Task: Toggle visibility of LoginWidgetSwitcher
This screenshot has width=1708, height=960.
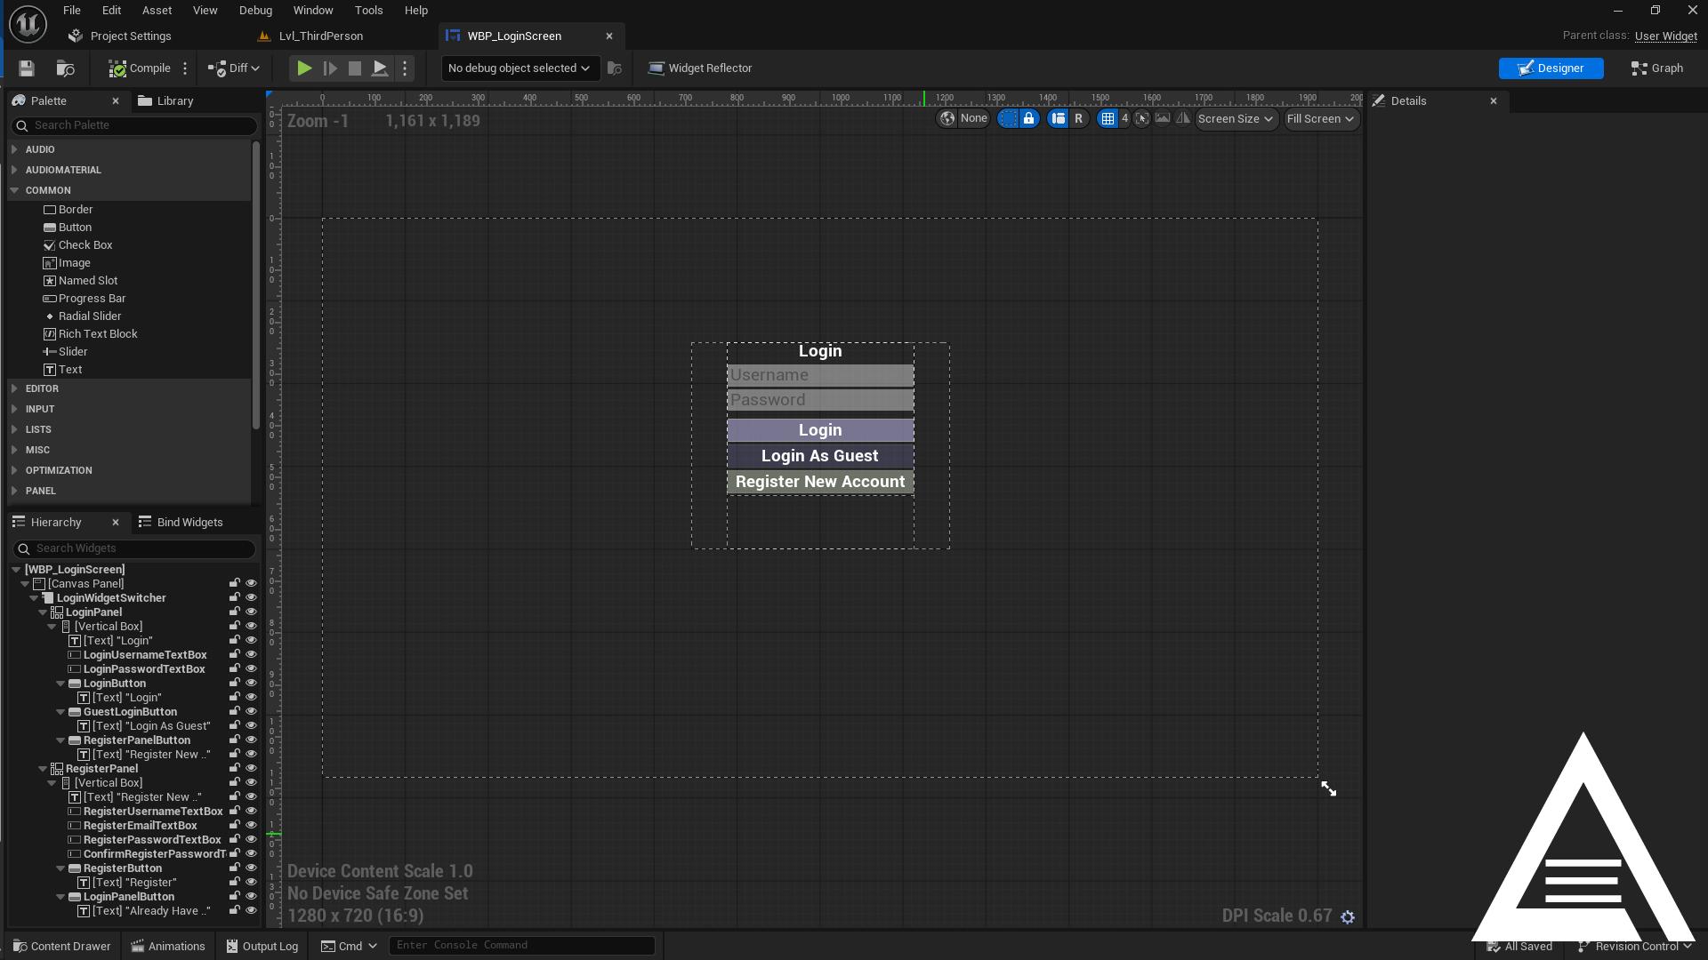Action: point(251,598)
